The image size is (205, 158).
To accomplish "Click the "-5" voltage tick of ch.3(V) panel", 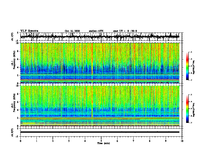I will pos(17,137).
